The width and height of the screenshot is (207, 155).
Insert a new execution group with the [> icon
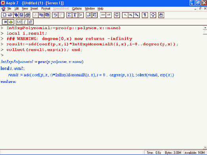pos(80,15)
